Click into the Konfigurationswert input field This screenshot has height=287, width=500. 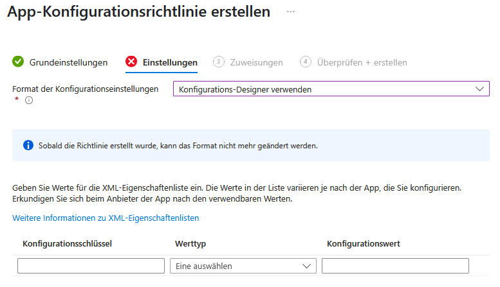[x=395, y=266]
